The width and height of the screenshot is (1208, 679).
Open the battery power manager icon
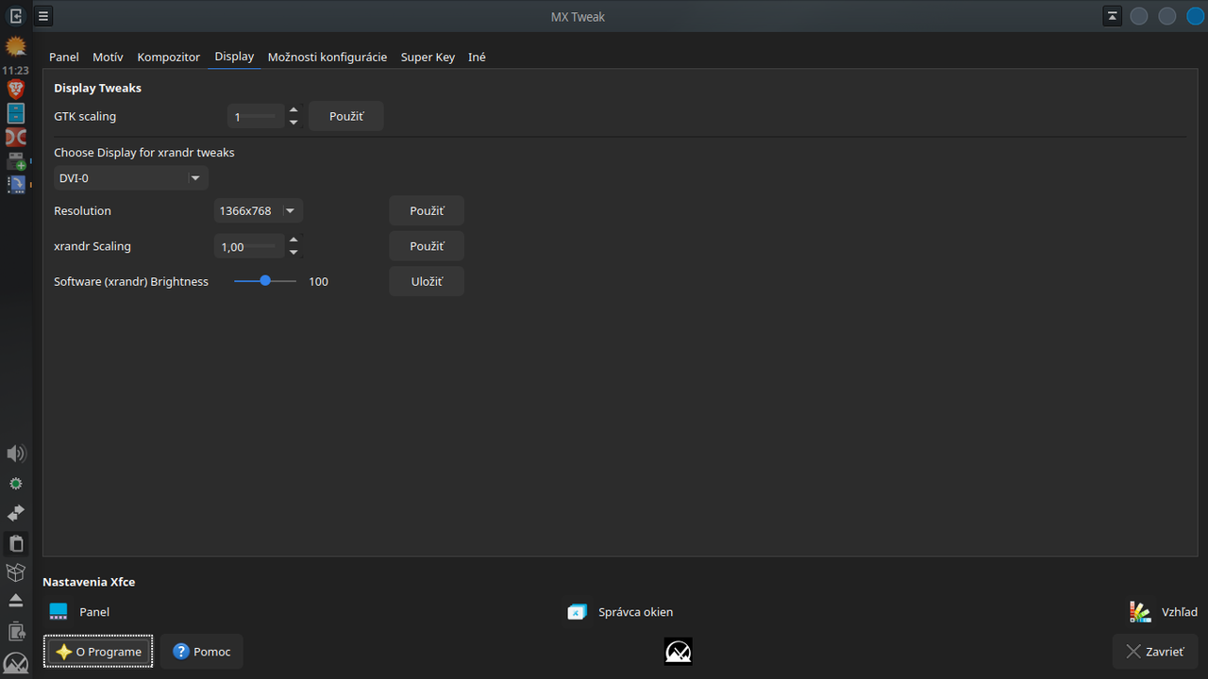coord(15,632)
